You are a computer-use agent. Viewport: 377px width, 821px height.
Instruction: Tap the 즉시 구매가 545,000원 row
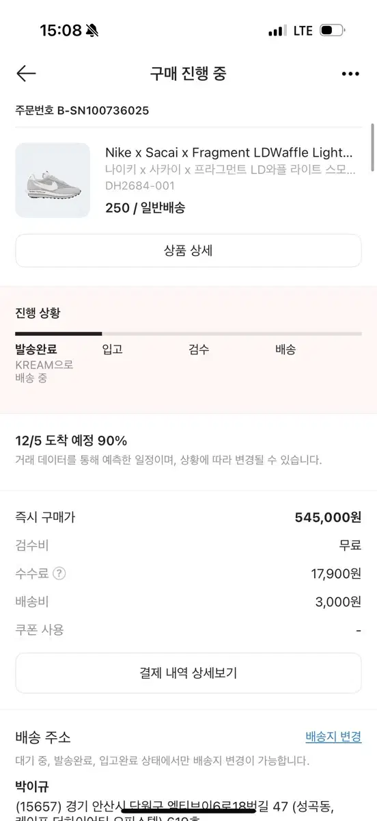click(188, 517)
